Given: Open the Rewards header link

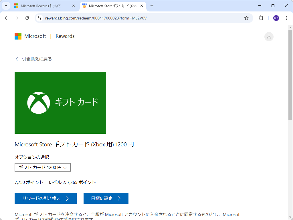Looking at the screenshot, I should (x=65, y=36).
